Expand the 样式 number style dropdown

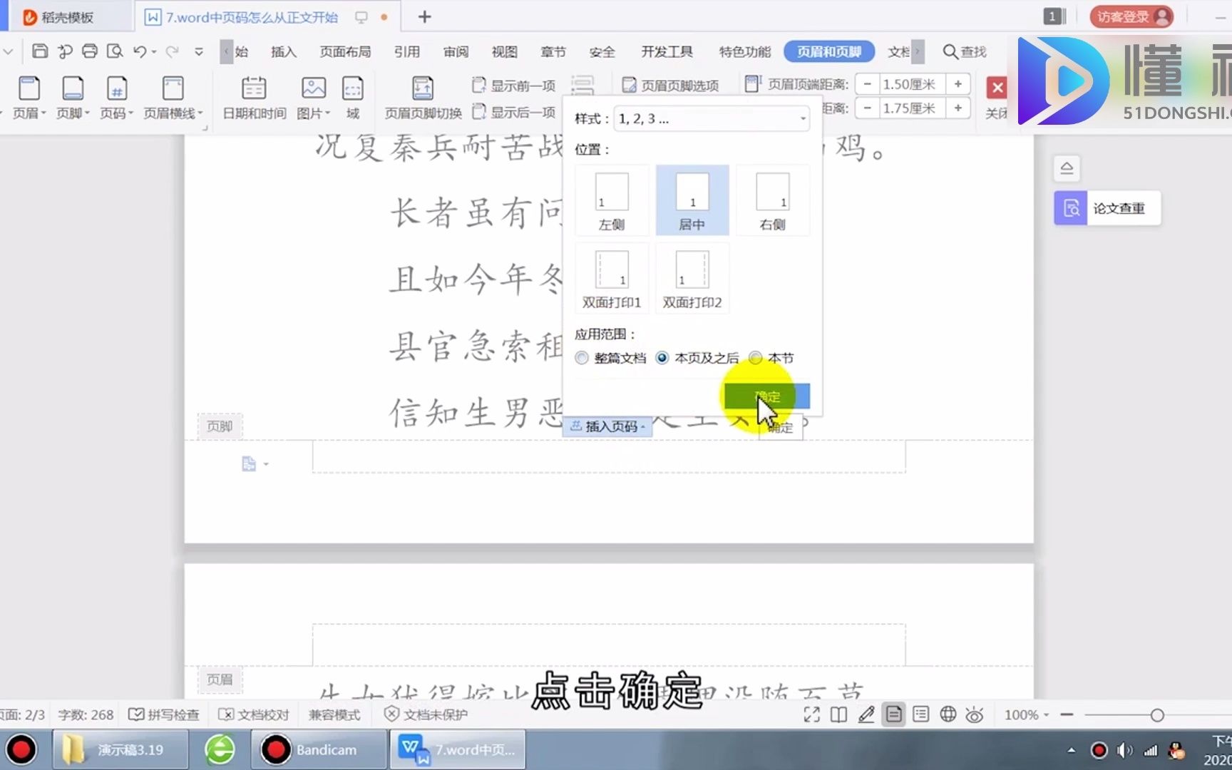[x=712, y=119]
